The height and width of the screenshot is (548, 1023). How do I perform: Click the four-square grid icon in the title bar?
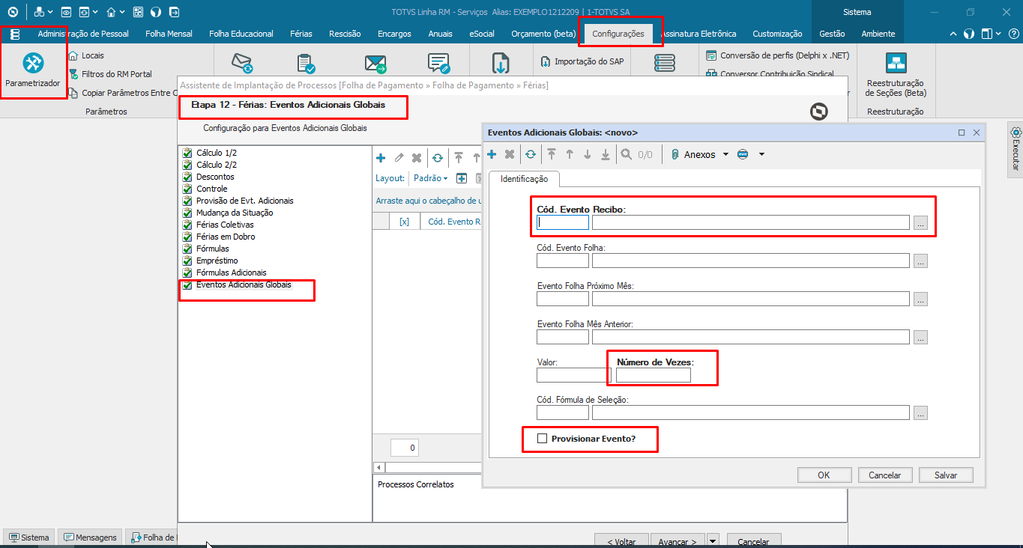(138, 12)
